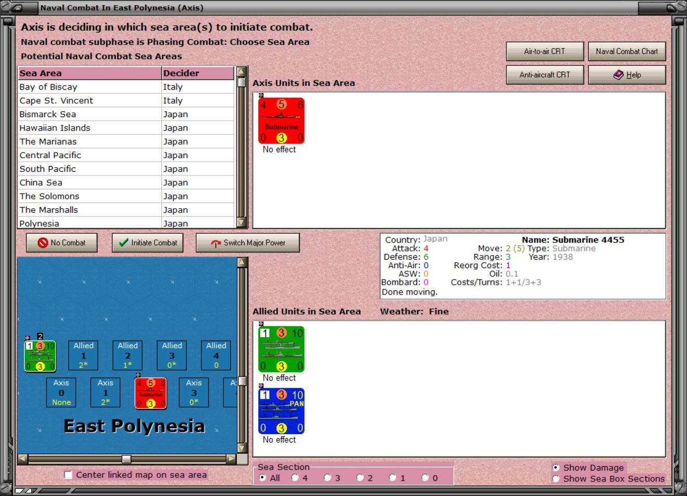Select The Marshalls row
This screenshot has width=687, height=496.
(x=126, y=210)
